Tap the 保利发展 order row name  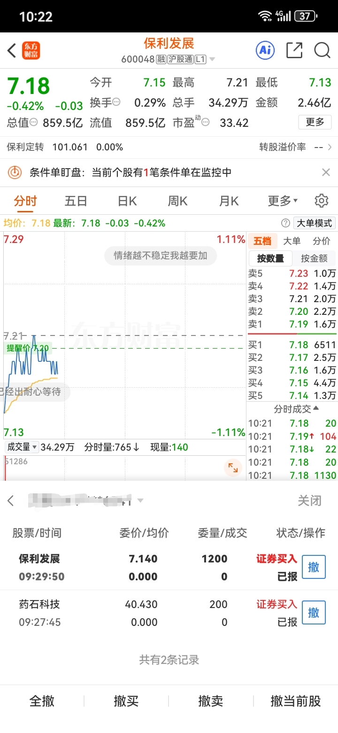pos(39,559)
